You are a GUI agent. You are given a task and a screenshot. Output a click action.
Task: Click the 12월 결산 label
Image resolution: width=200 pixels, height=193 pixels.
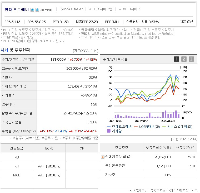click(x=187, y=21)
